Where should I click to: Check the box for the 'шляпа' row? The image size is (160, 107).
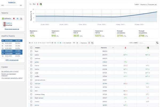tap(31, 62)
